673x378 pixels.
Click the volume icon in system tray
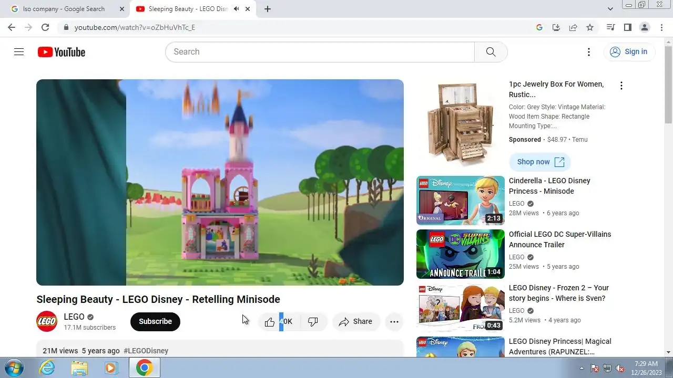tap(620, 368)
